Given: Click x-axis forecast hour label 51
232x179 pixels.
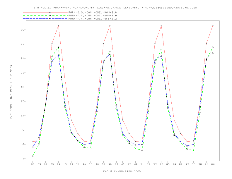Looking at the screenshot, I should [x=142, y=164].
